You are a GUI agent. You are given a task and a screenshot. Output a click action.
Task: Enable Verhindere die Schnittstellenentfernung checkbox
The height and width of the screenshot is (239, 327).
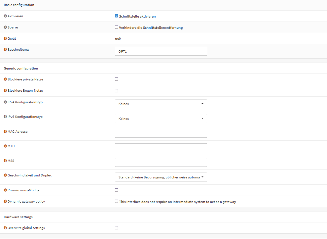(x=117, y=27)
